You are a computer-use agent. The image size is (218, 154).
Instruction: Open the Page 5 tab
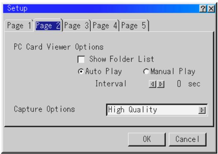tap(134, 26)
